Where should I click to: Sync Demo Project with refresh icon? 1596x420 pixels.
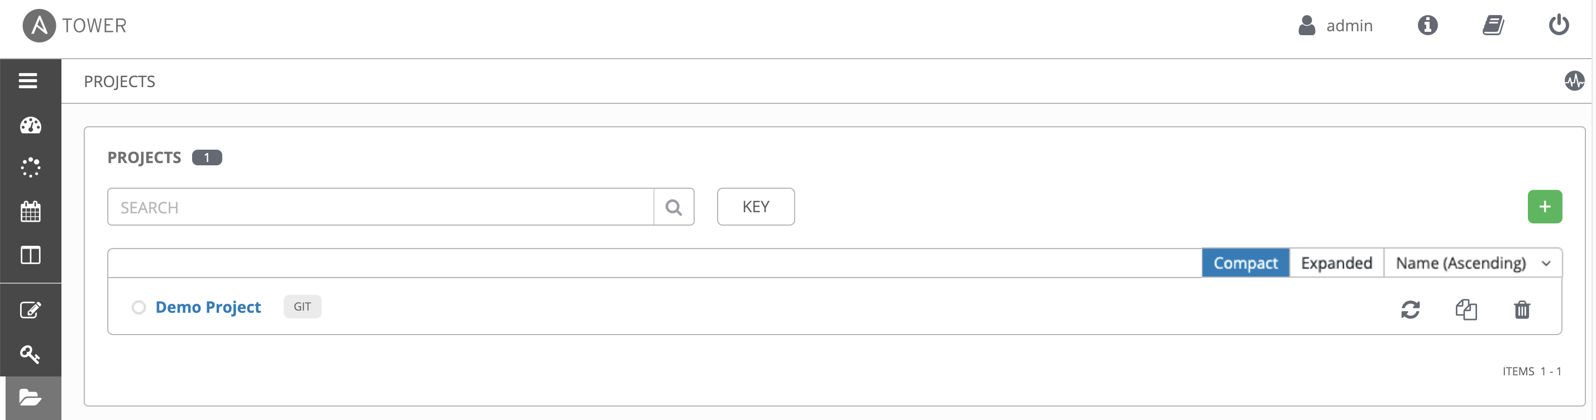(x=1410, y=309)
